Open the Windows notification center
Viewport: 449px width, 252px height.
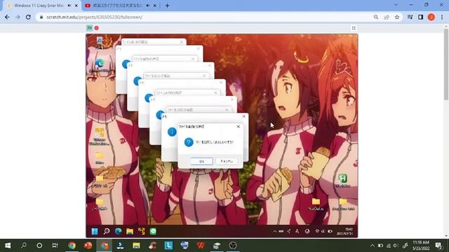(438, 246)
